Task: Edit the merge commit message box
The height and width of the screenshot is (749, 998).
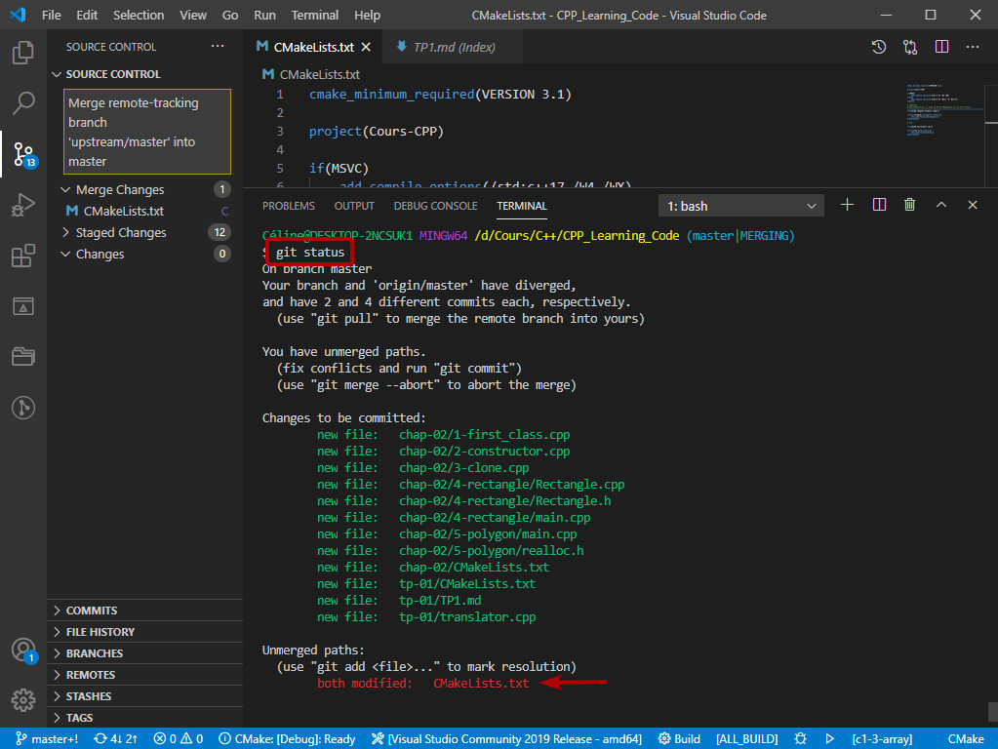Action: (x=147, y=132)
